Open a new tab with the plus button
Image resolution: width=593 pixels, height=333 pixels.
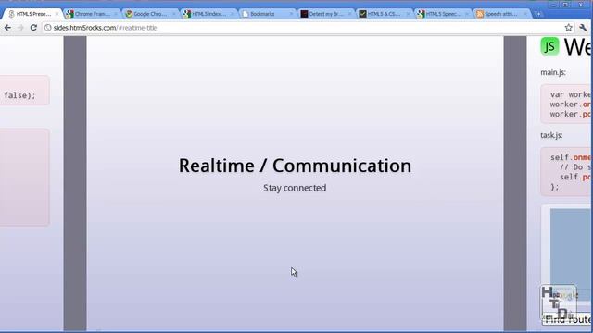click(x=538, y=14)
